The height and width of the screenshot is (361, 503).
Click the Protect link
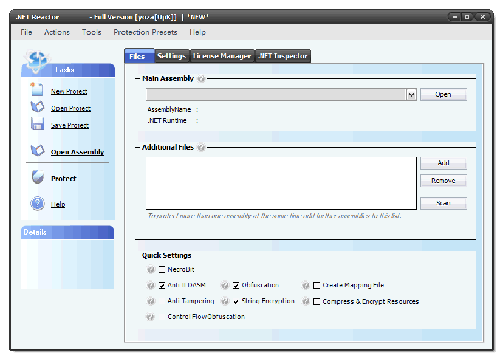(64, 179)
